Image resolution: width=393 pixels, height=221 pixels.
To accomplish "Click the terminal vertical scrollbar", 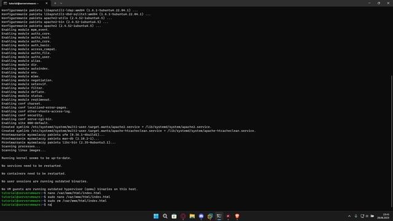I will click(392, 142).
